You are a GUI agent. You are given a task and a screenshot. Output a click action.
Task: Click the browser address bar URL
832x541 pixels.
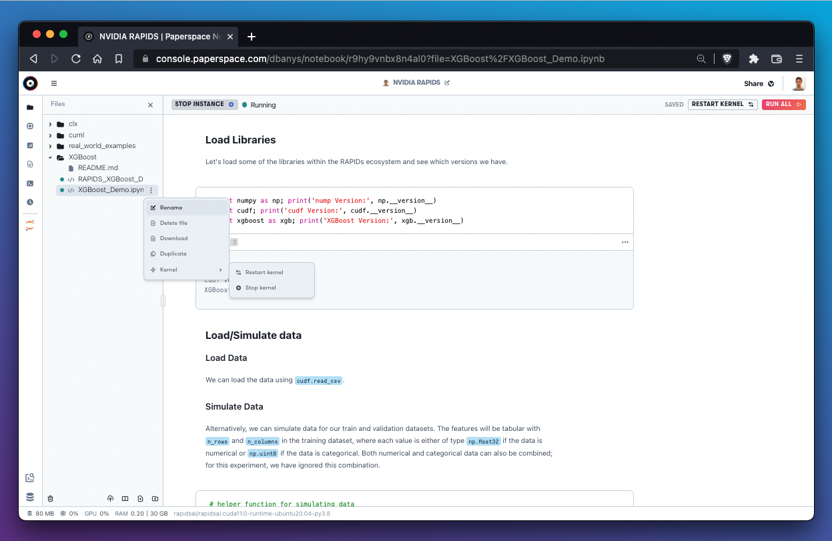[380, 59]
